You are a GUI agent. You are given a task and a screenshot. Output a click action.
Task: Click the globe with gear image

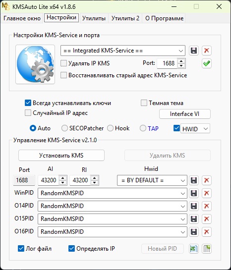(35, 64)
